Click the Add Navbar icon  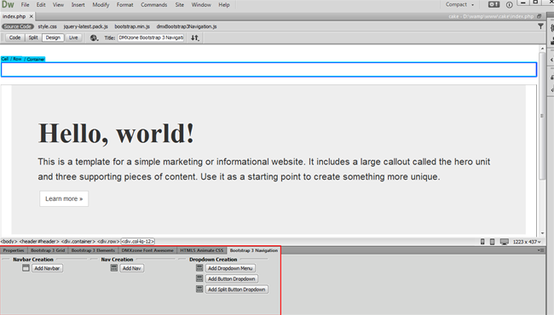26,268
